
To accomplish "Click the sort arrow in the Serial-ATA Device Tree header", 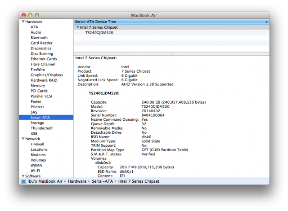I will tap(266, 22).
